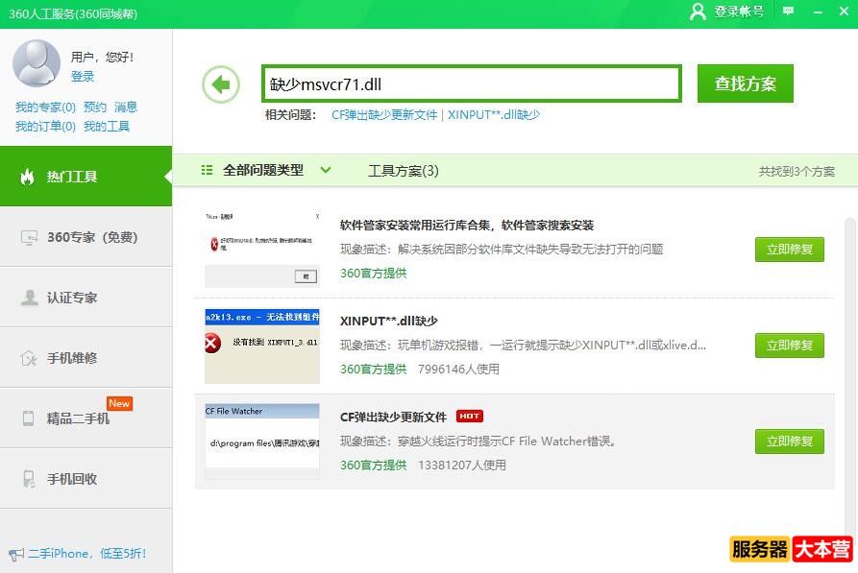Image resolution: width=858 pixels, height=573 pixels.
Task: Click the green back arrow button
Action: (x=221, y=84)
